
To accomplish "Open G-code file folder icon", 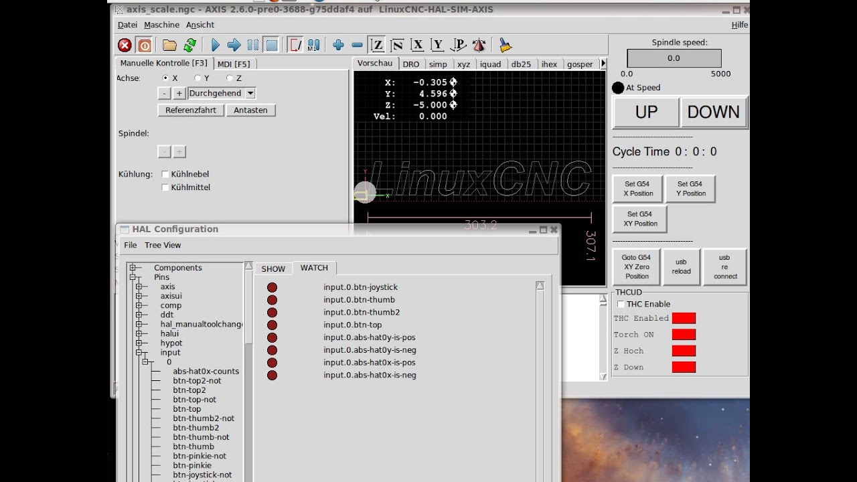I will 170,46.
